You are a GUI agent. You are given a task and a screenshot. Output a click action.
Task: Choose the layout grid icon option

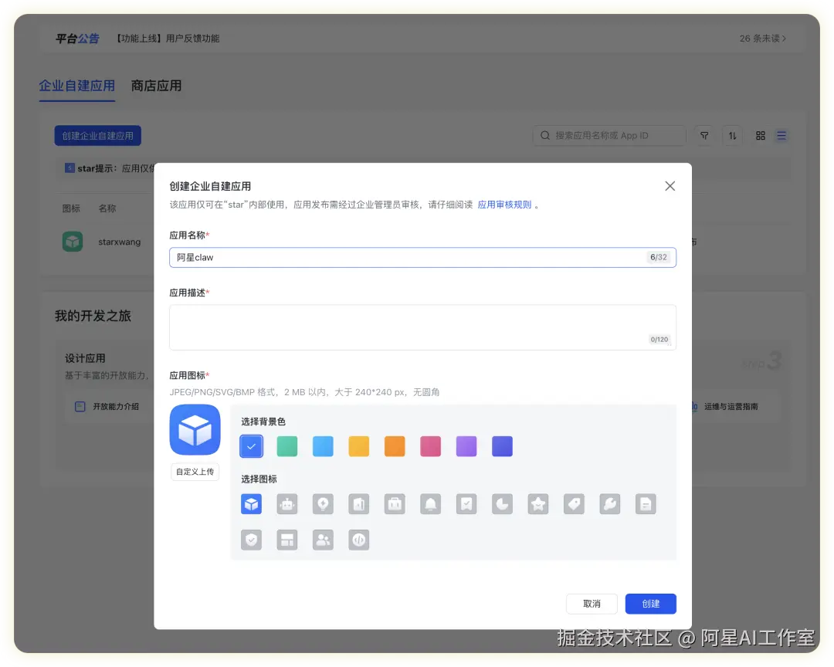click(287, 540)
